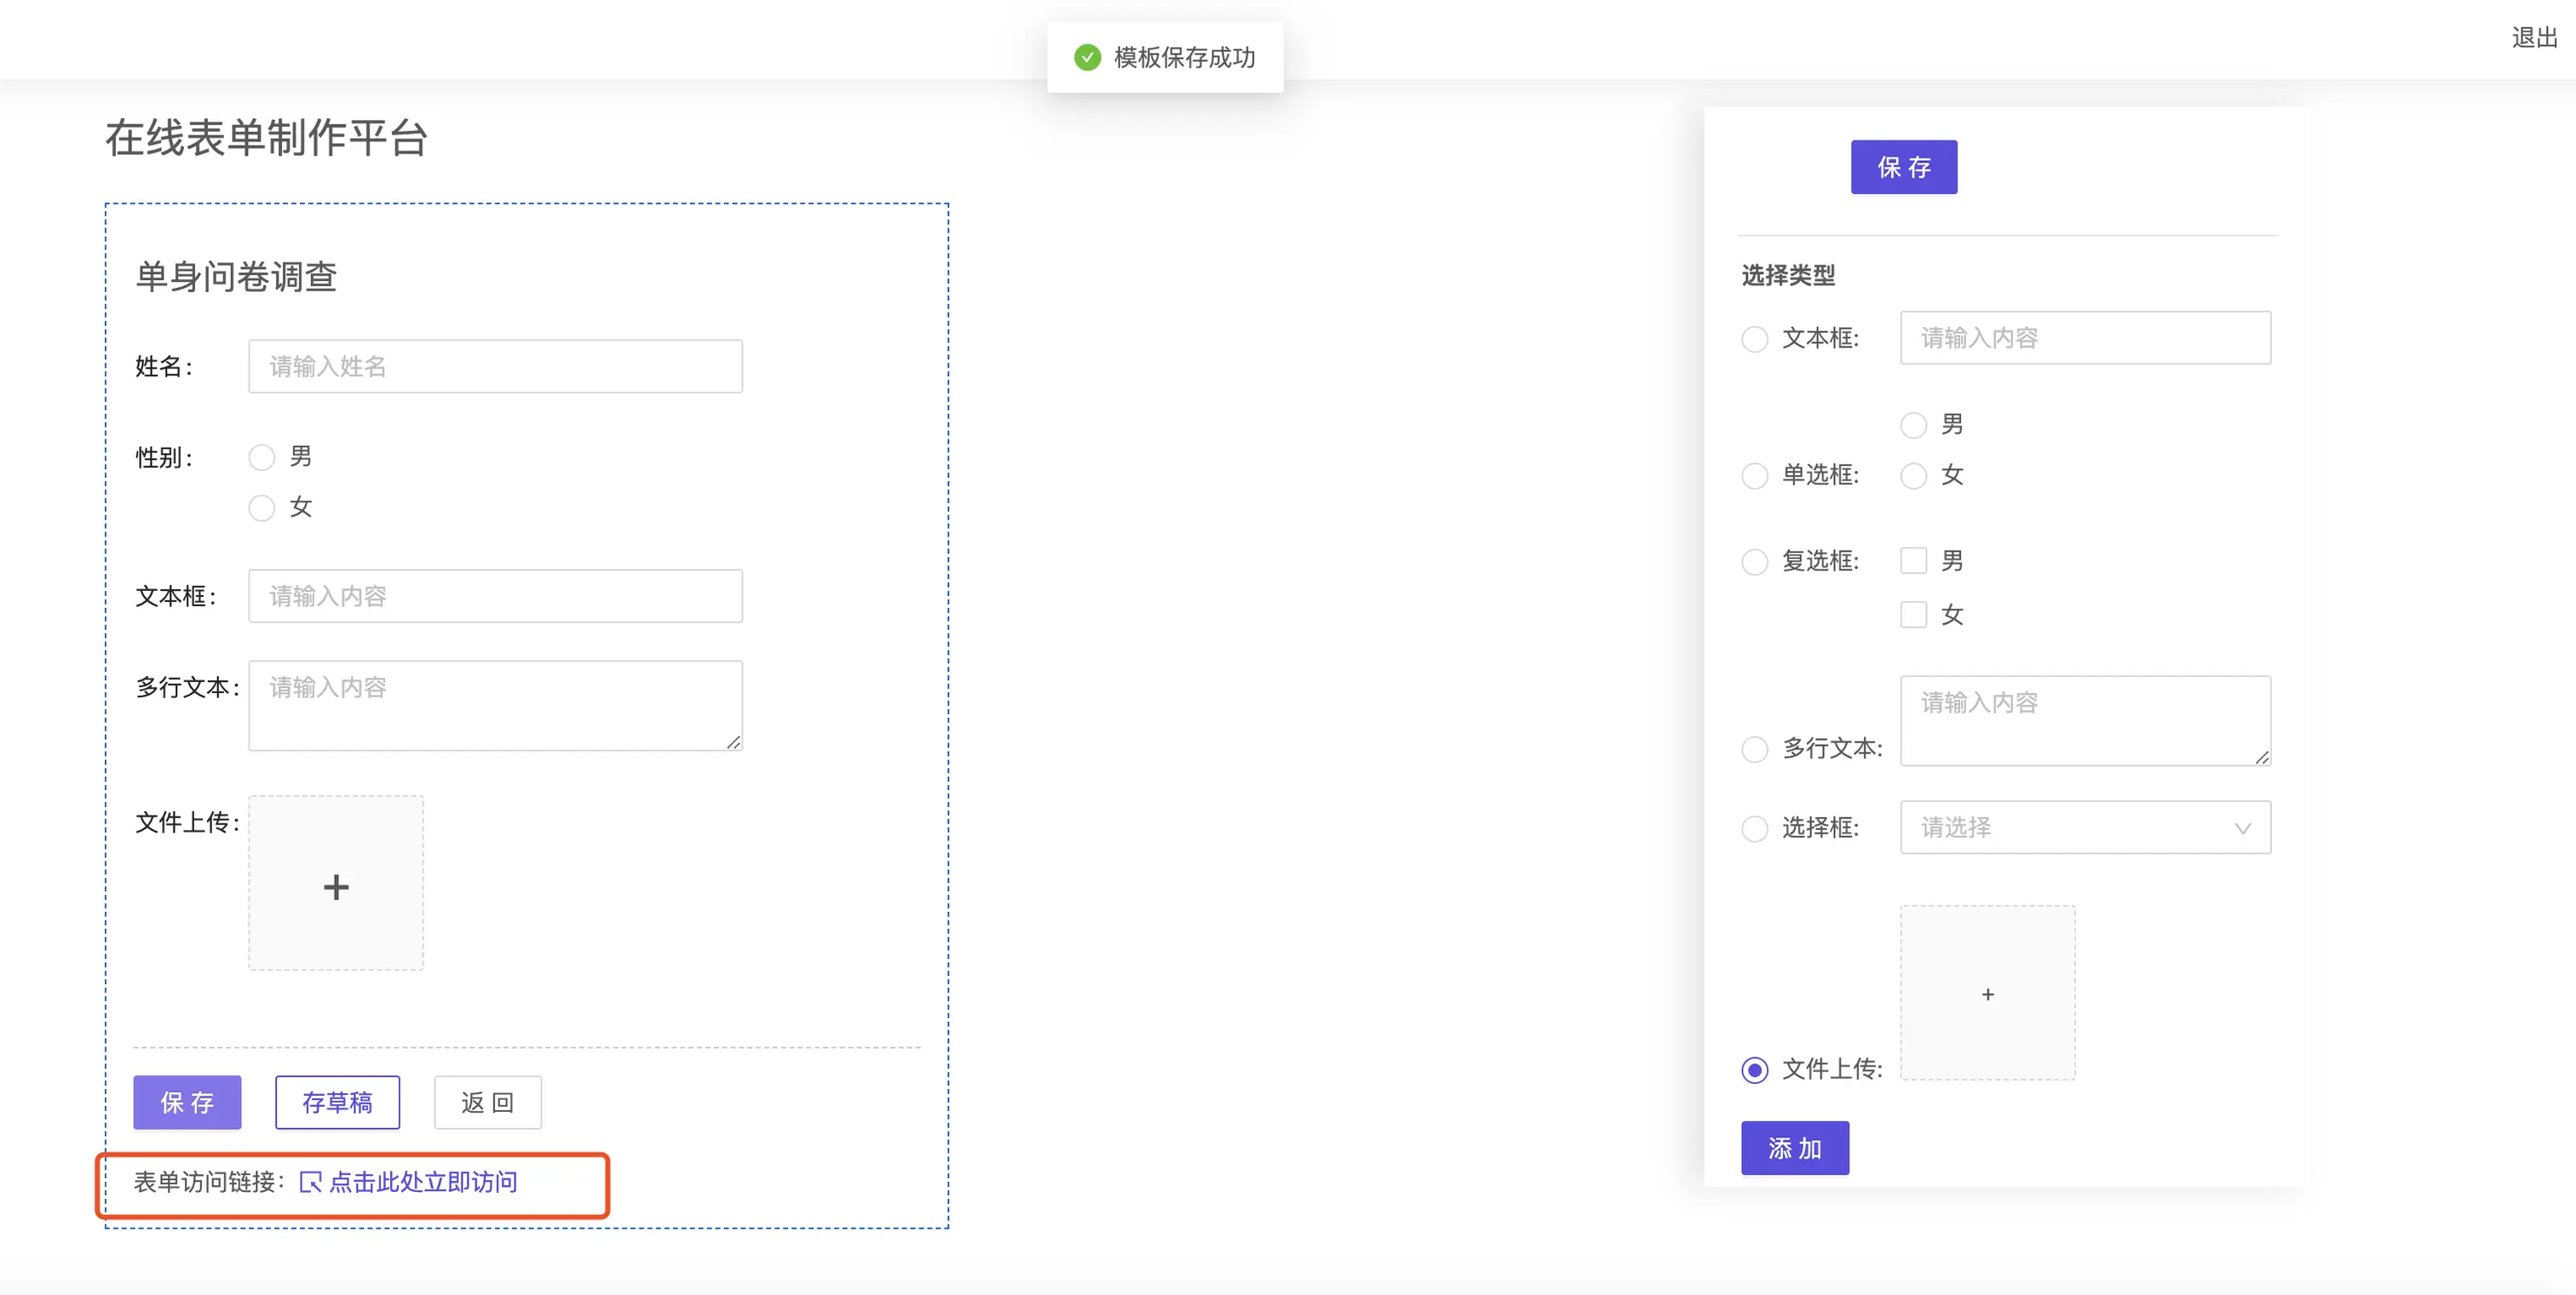Select 女 radio under 性别 in the form
This screenshot has height=1295, width=2576.
coord(262,508)
